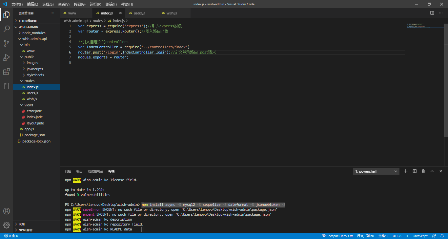Open the 转到(G) menu
Screen dimensions: 448x239
pos(79,4)
